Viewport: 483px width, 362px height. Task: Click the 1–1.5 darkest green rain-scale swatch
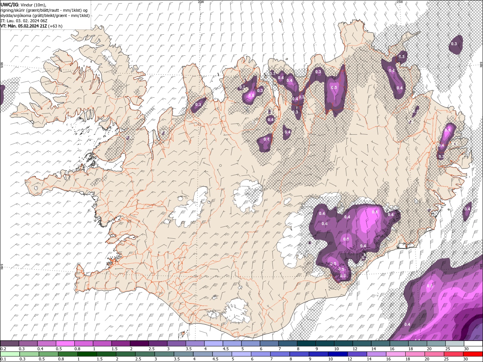pos(87,354)
